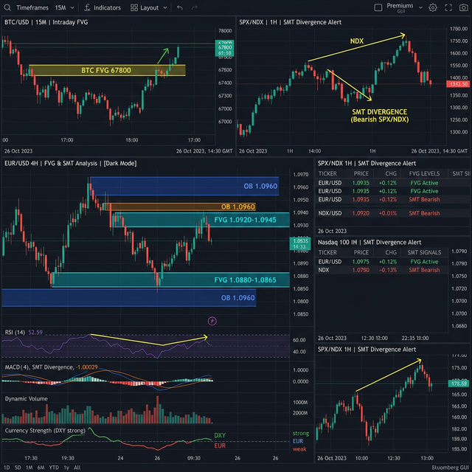Click the BTC FVG 67800 yellow zone
472x472 pixels.
[107, 70]
